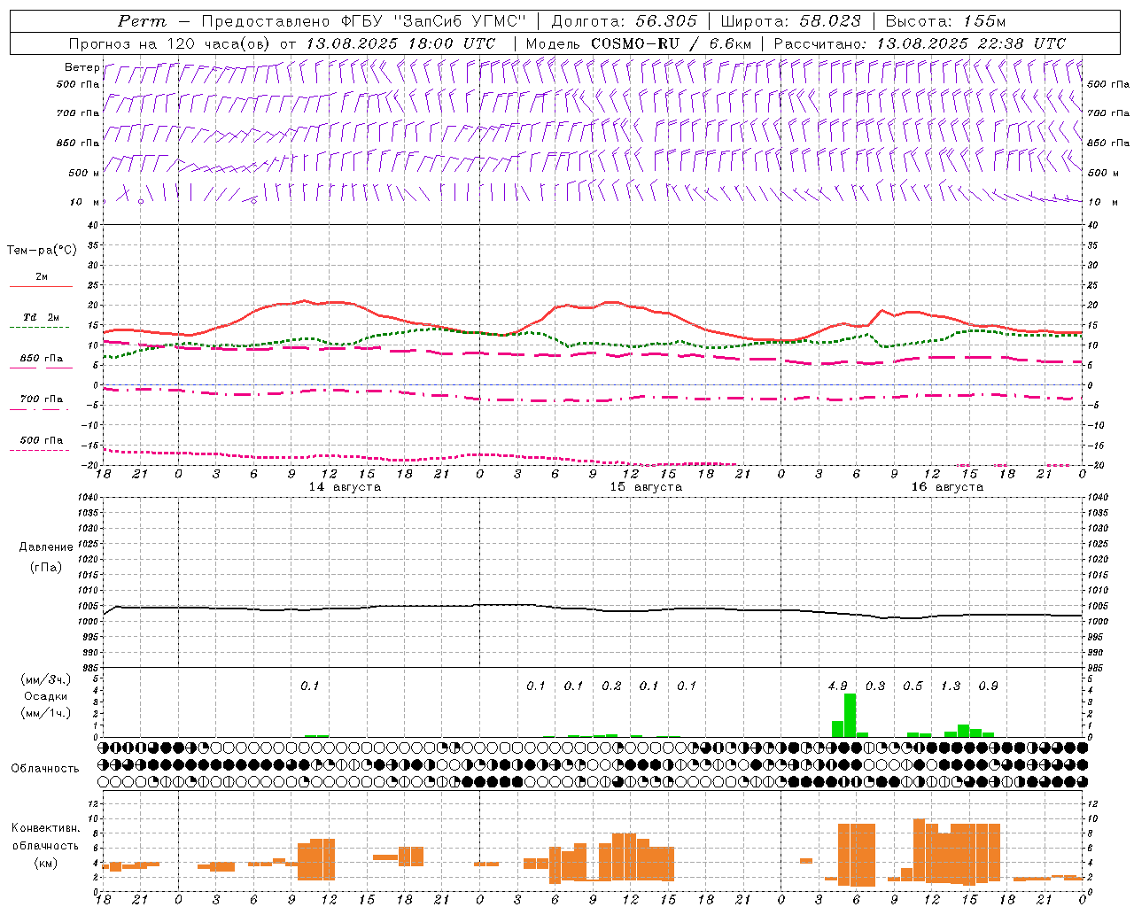The image size is (1134, 907).
Task: Click the "Рассчитано: 13.08.2025 22:38 UTC" timestamp
Action: tap(920, 43)
